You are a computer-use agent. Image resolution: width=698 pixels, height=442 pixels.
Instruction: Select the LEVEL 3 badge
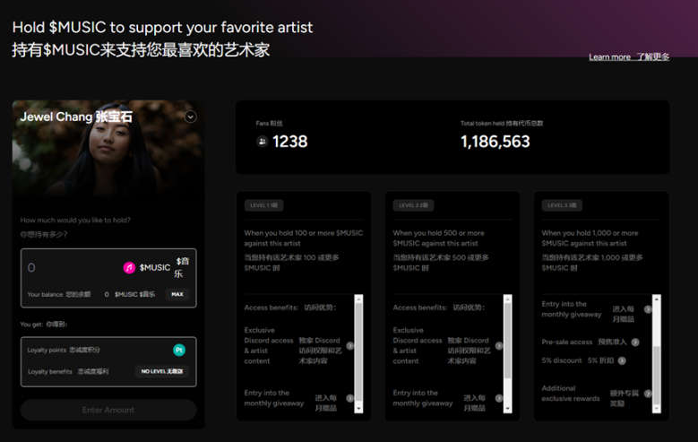tap(561, 205)
